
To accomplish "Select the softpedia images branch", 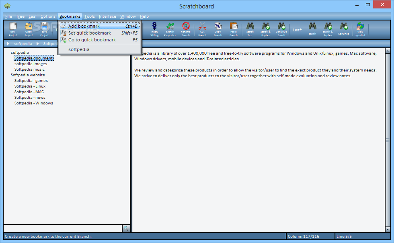I will (31, 64).
